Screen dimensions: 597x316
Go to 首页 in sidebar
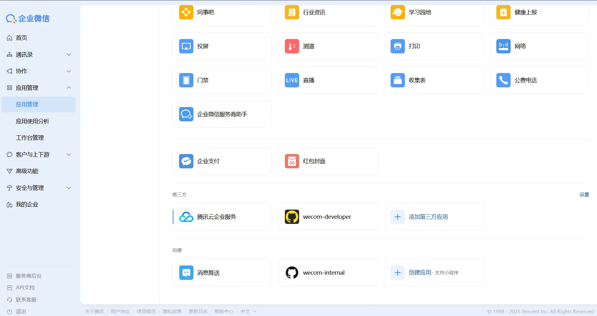tap(22, 38)
